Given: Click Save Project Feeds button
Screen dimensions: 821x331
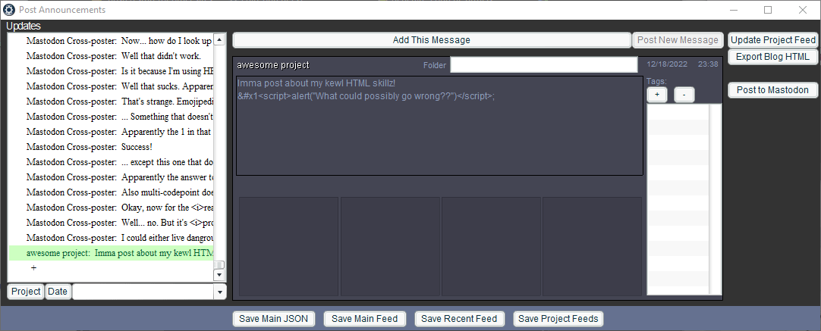Looking at the screenshot, I should (558, 319).
